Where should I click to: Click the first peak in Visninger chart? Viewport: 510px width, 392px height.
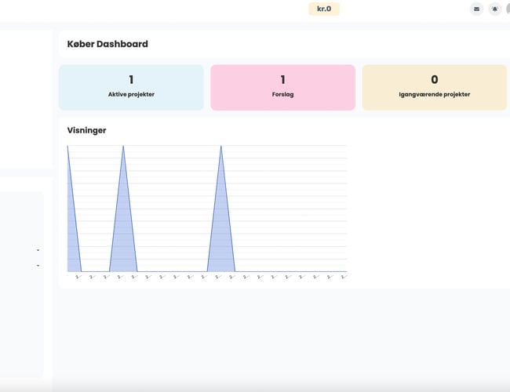pyautogui.click(x=68, y=147)
